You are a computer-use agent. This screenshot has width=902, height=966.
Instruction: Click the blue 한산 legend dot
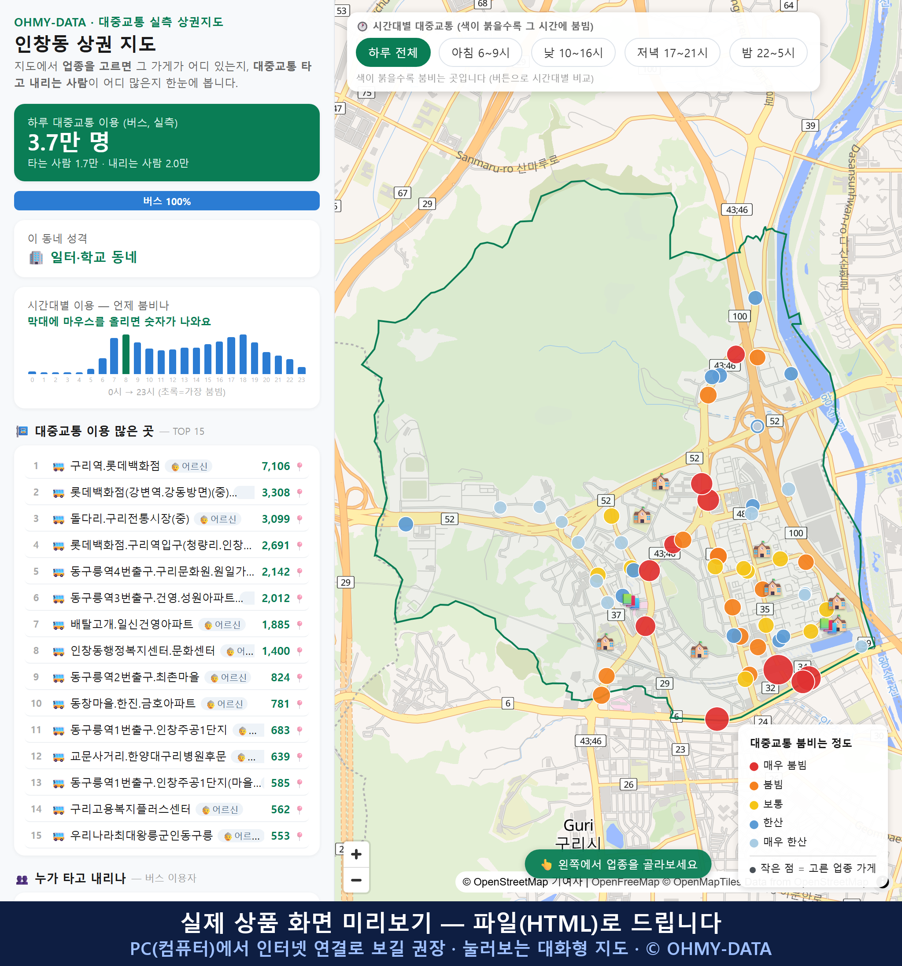[x=754, y=824]
